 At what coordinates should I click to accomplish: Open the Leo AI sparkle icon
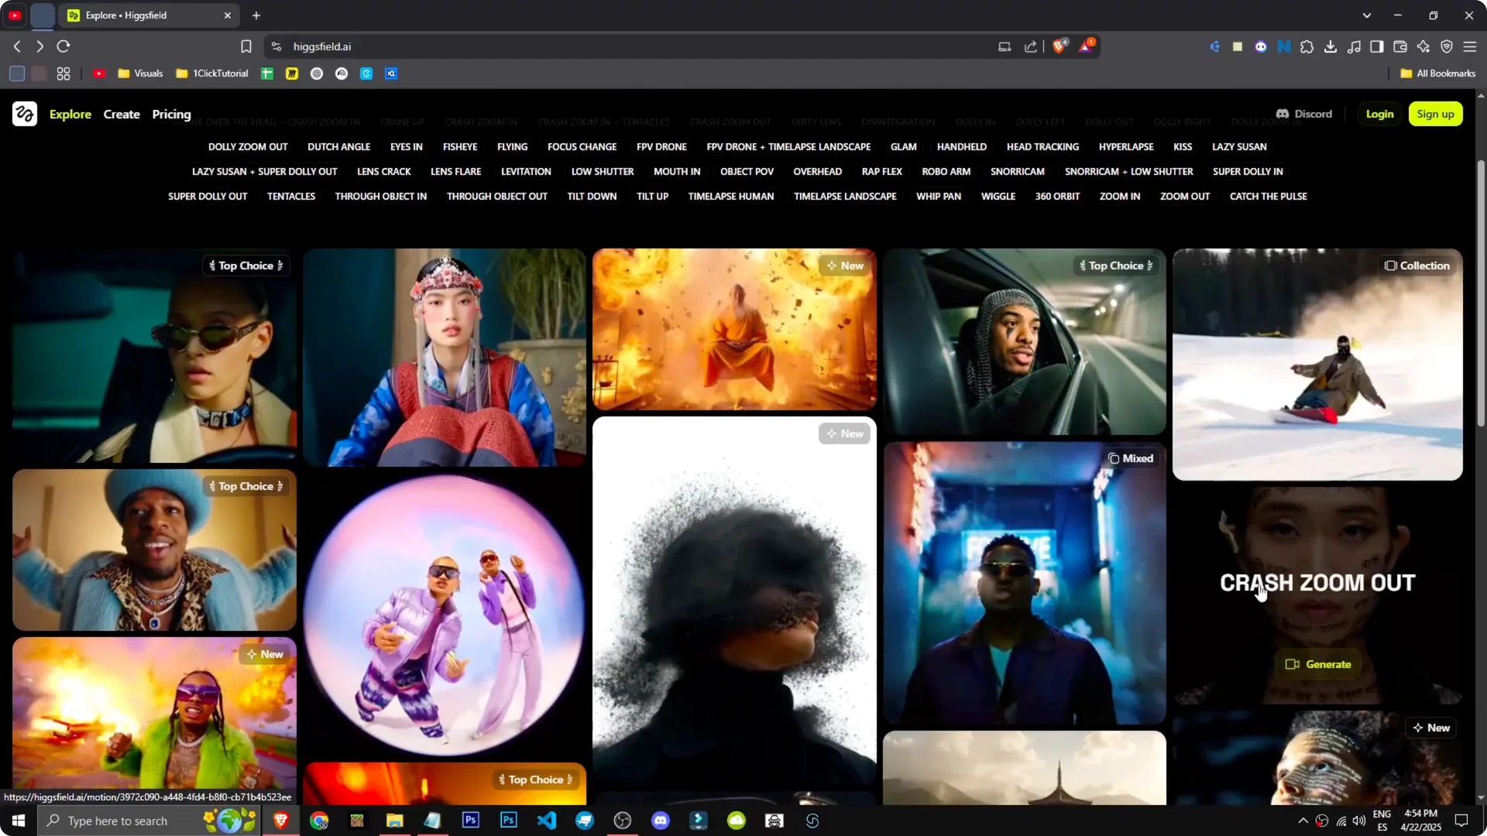tap(1423, 46)
